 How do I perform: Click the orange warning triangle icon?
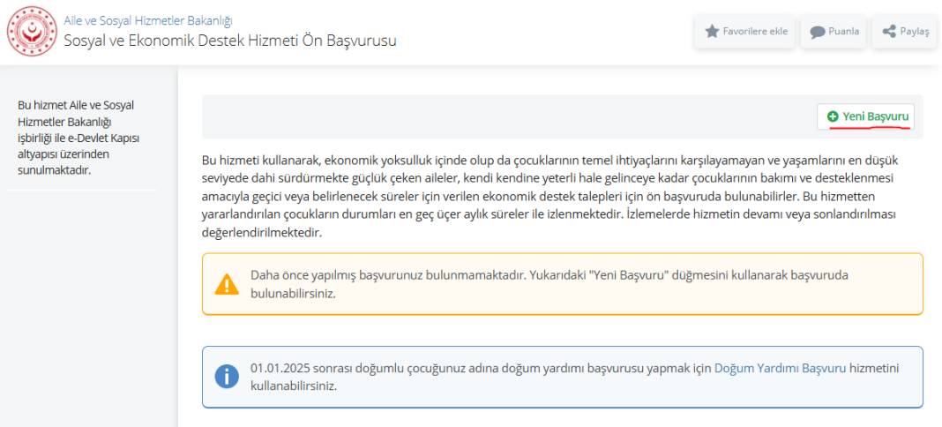227,284
